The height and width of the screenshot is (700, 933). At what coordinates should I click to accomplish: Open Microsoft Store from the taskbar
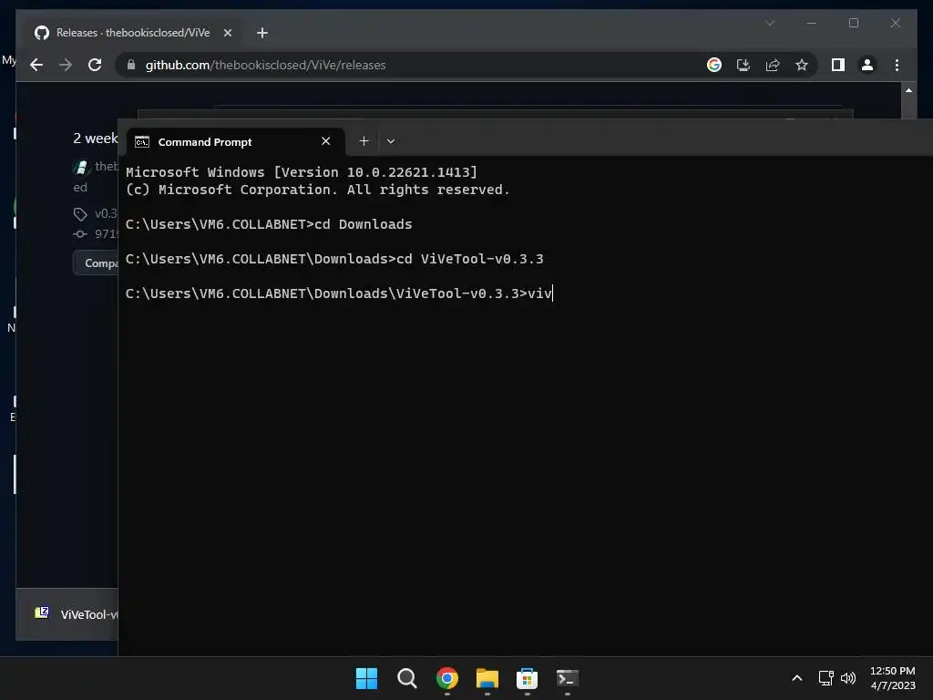(527, 678)
